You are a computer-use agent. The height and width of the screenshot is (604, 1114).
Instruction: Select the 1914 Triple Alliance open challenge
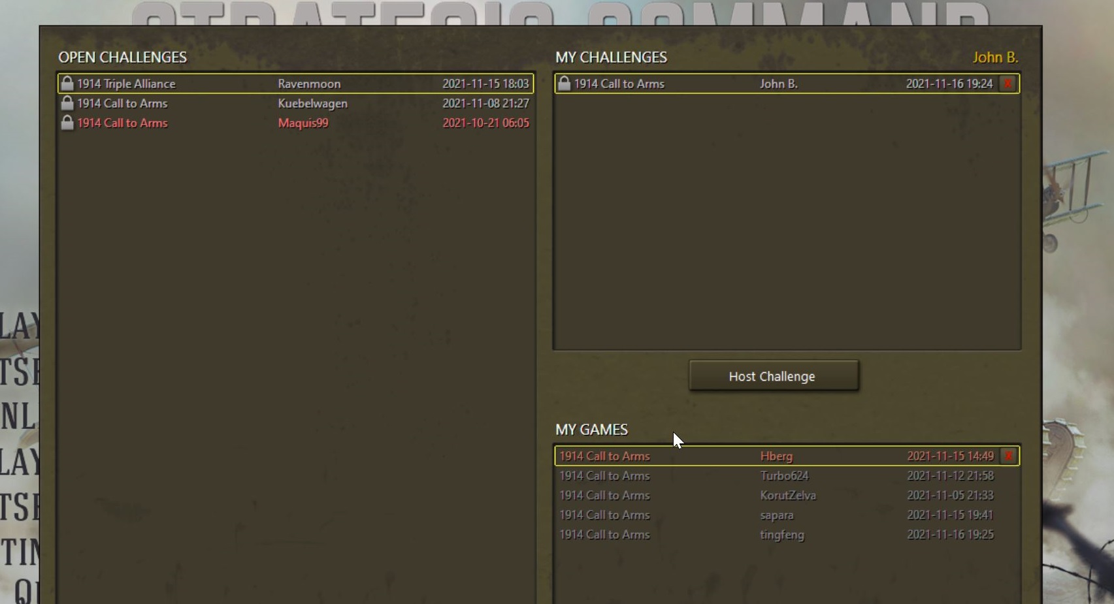click(295, 84)
